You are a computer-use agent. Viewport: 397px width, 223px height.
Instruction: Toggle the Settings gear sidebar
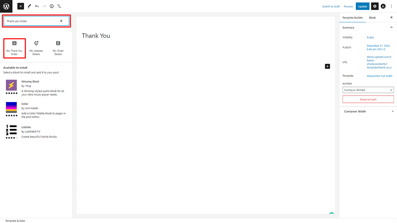[375, 6]
